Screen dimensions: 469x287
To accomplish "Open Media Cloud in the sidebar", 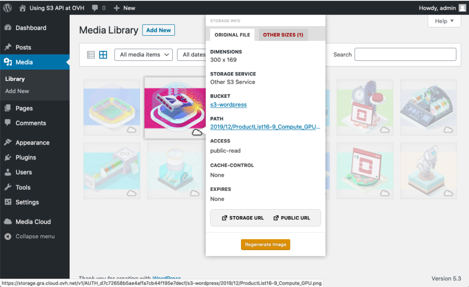I will pyautogui.click(x=33, y=222).
